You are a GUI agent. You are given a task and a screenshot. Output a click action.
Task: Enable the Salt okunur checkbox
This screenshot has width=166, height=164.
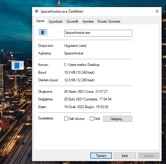coord(66,118)
